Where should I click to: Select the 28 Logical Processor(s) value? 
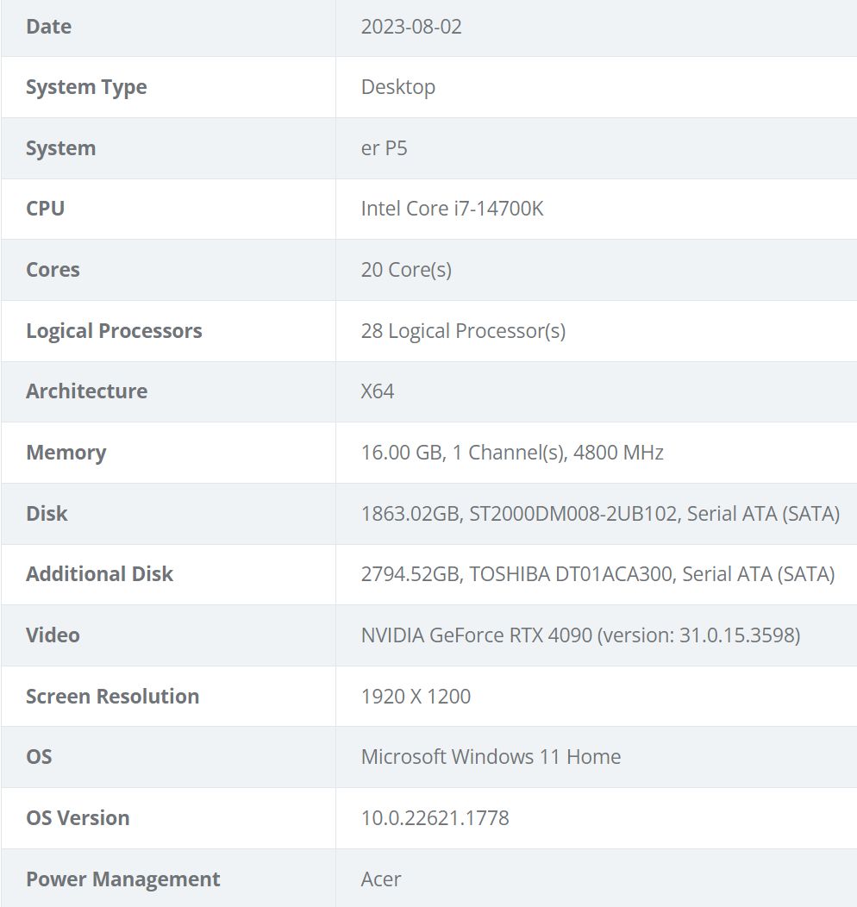[x=463, y=331]
